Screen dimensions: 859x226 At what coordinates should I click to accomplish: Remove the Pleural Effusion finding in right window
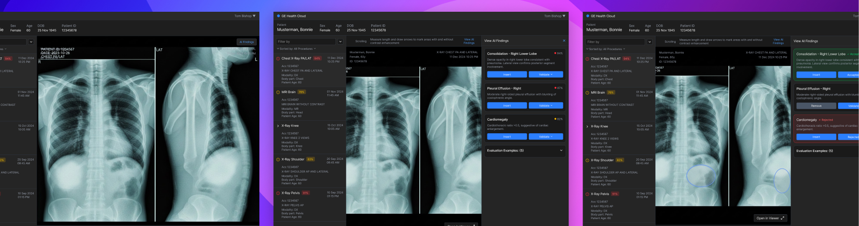click(816, 106)
